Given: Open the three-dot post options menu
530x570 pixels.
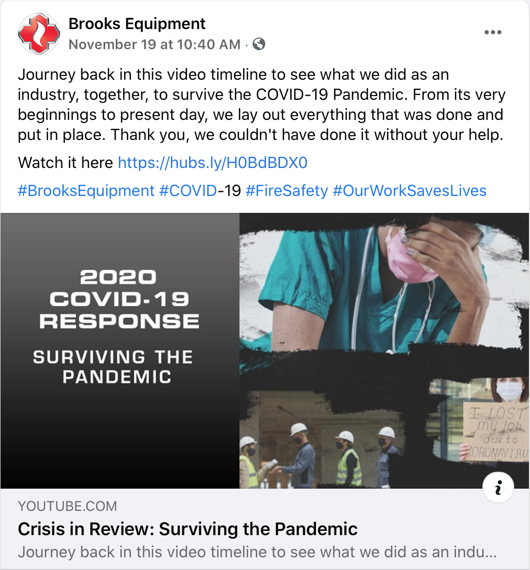Looking at the screenshot, I should 492,32.
